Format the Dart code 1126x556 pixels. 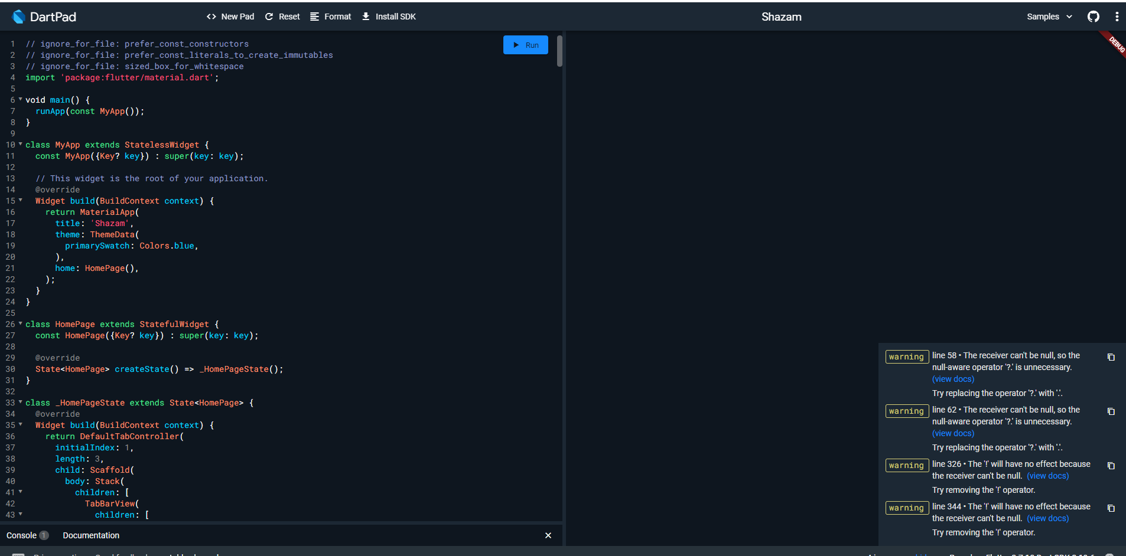[x=331, y=17]
